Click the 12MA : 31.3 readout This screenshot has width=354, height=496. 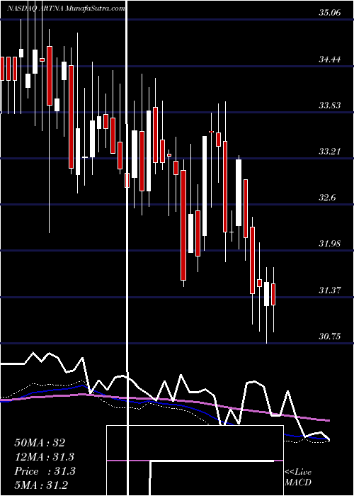click(x=45, y=457)
